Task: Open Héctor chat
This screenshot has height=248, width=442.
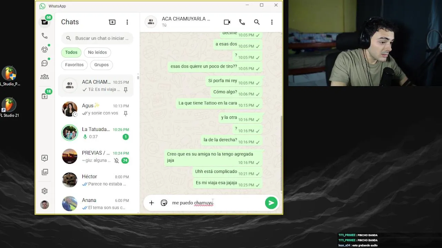Action: click(x=95, y=180)
